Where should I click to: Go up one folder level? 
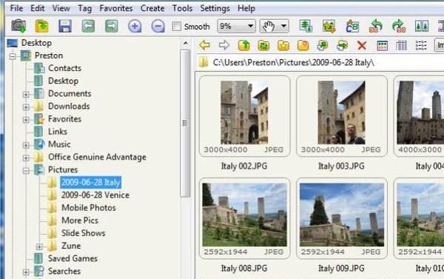[243, 45]
